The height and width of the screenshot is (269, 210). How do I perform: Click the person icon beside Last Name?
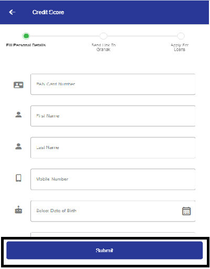tap(18, 146)
